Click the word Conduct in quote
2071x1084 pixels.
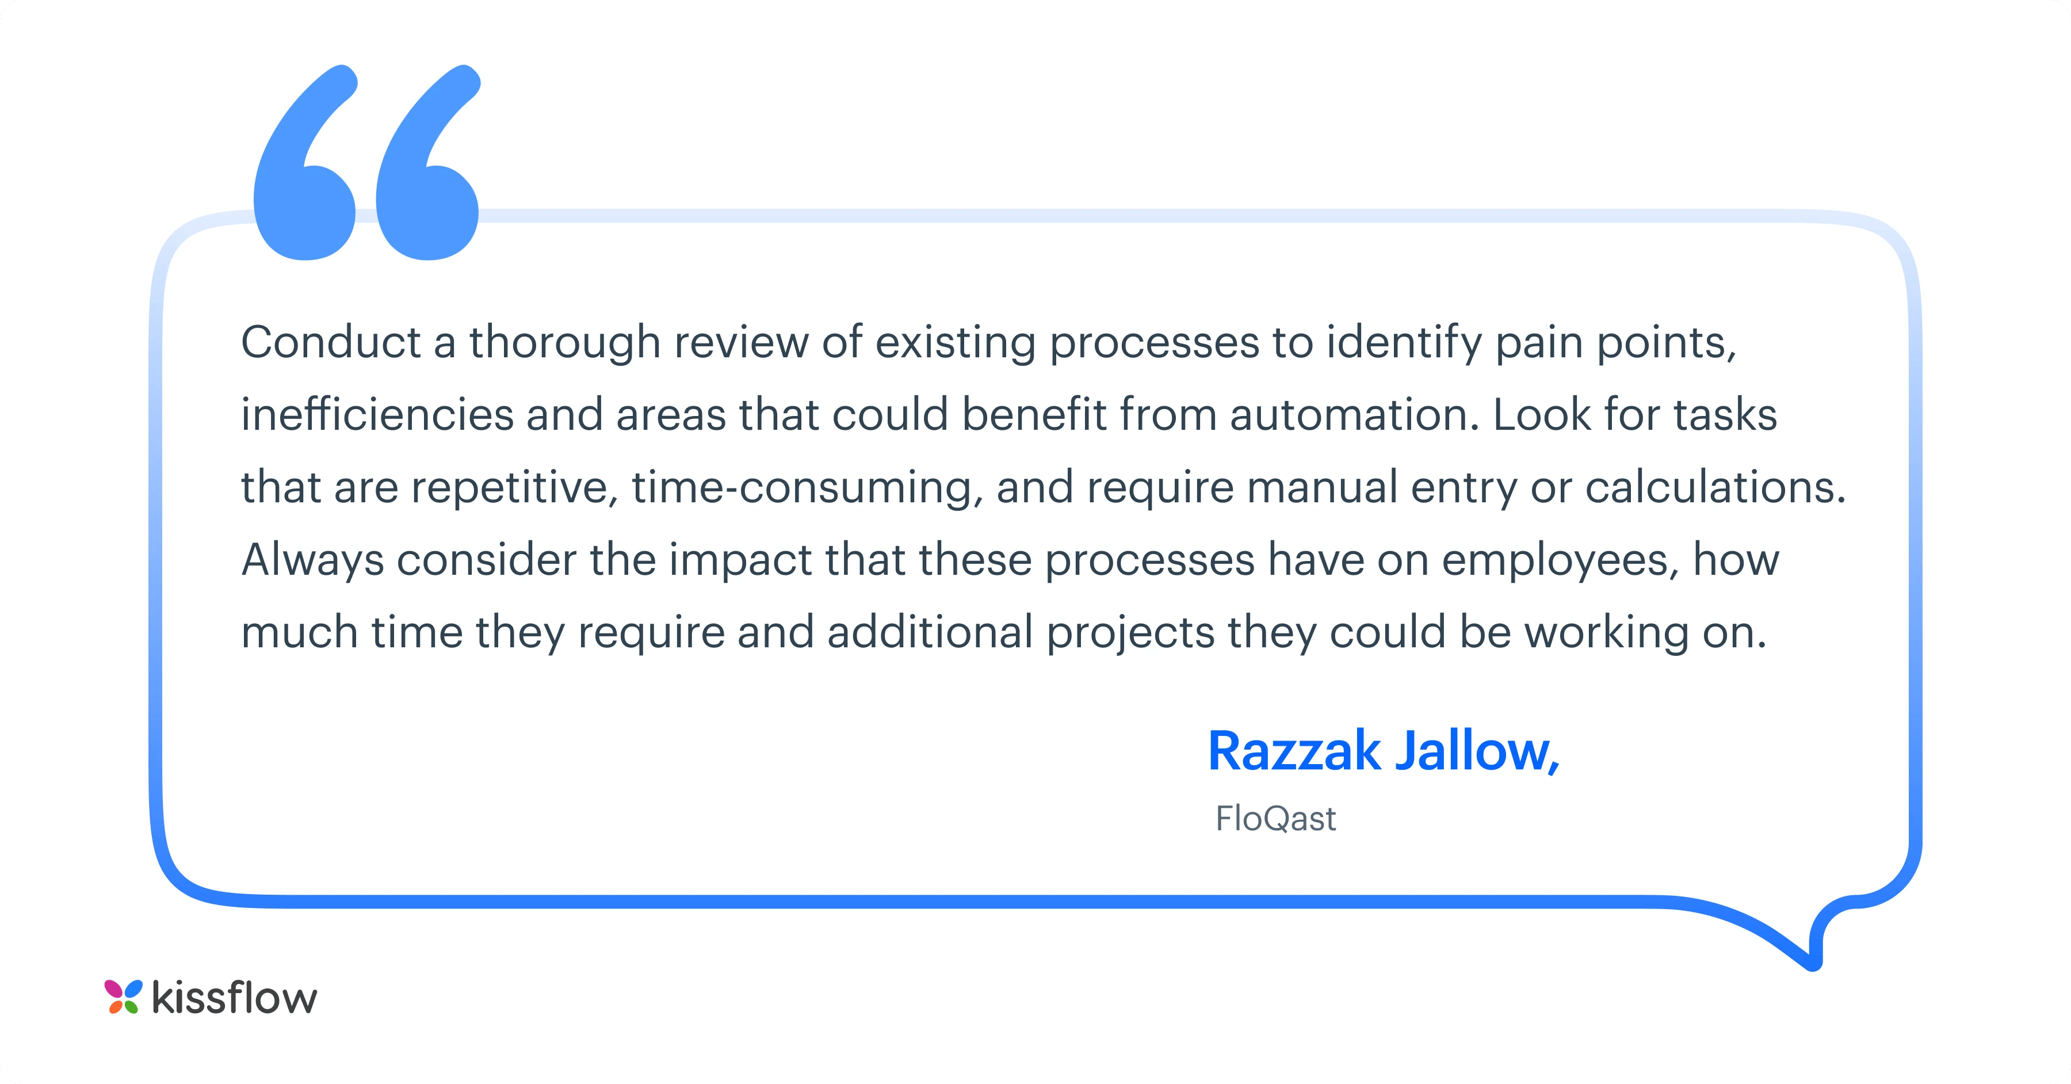pos(330,342)
